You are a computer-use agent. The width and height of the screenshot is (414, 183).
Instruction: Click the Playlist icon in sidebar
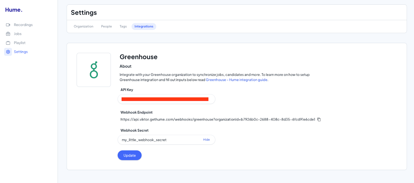(8, 43)
